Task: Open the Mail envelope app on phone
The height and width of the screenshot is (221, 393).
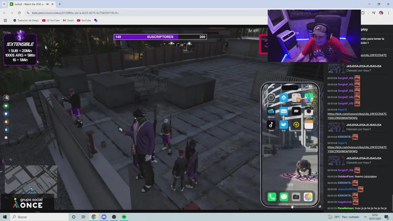Action: [284, 111]
